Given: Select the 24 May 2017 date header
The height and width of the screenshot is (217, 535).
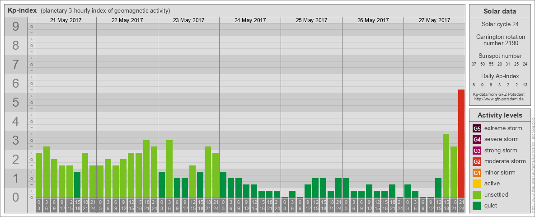Looking at the screenshot, I should pyautogui.click(x=250, y=20).
